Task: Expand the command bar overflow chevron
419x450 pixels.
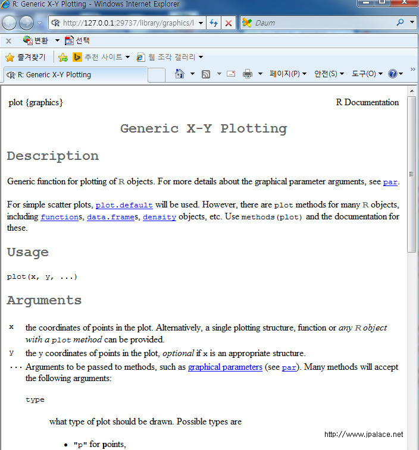Action: (x=412, y=69)
